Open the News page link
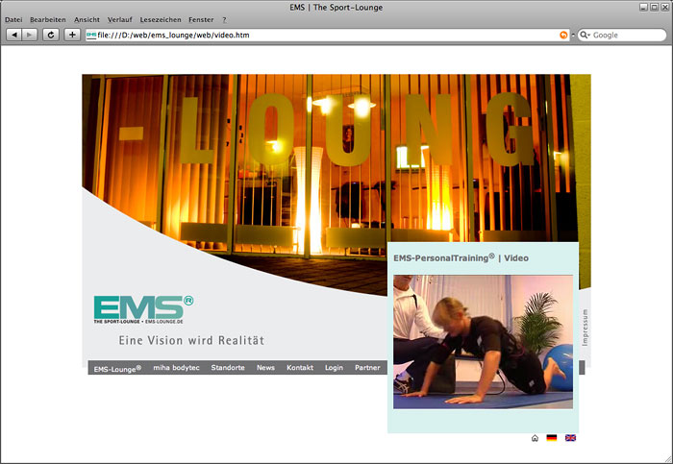The height and width of the screenshot is (464, 673). (265, 368)
